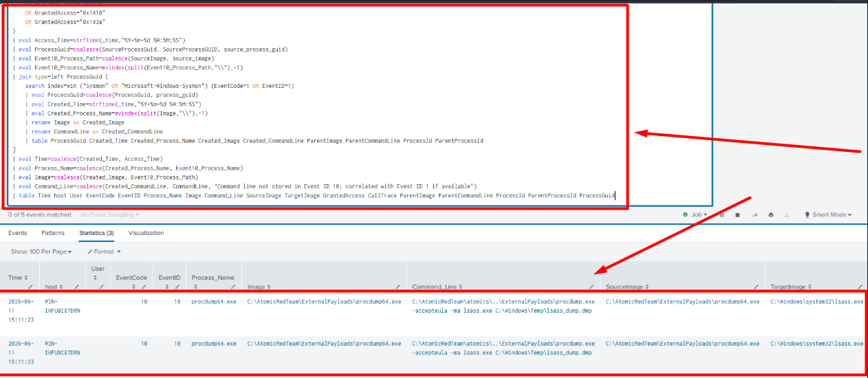The image size is (868, 378).
Task: Click the TargetImage column header label
Action: pos(788,287)
